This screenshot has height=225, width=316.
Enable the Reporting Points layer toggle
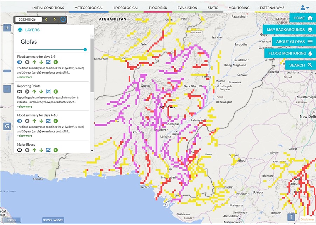click(20, 91)
